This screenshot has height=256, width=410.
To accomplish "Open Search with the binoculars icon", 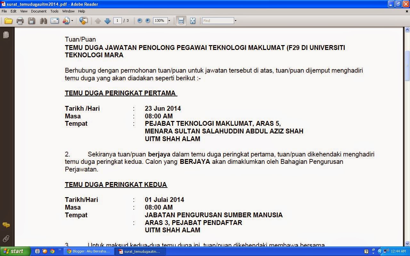I will click(43, 21).
